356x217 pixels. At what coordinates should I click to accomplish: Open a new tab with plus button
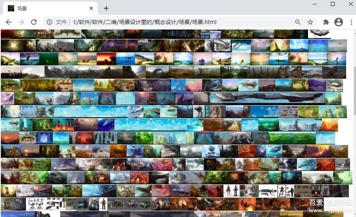point(106,8)
